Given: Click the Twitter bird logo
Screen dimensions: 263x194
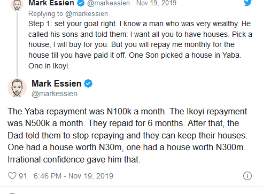Looking at the screenshot, I should click(x=248, y=3).
